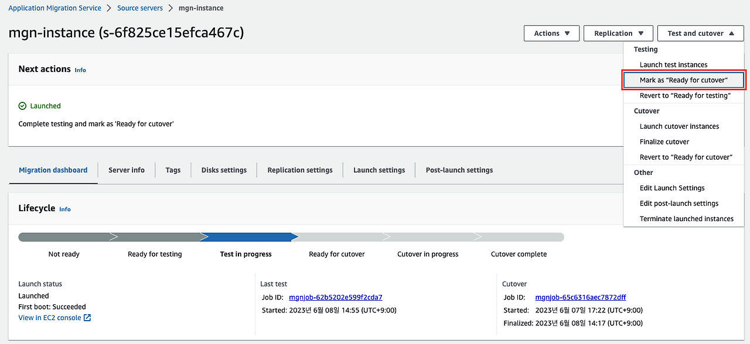750x344 pixels.
Task: Click mgn-instance breadcrumb text
Action: click(201, 8)
